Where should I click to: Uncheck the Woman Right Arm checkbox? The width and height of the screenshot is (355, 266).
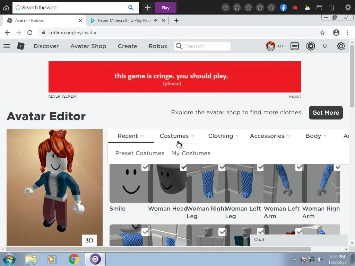click(x=337, y=167)
